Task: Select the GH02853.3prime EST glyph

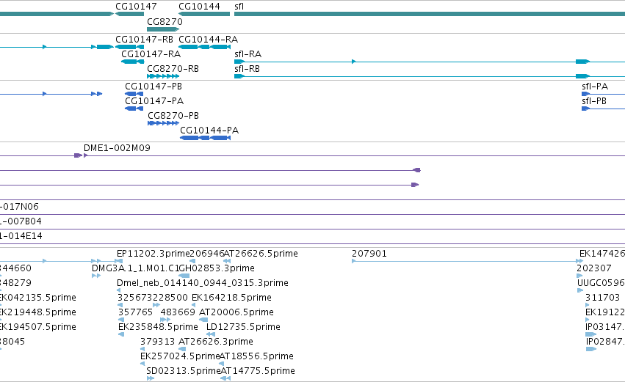Action: tap(184, 276)
